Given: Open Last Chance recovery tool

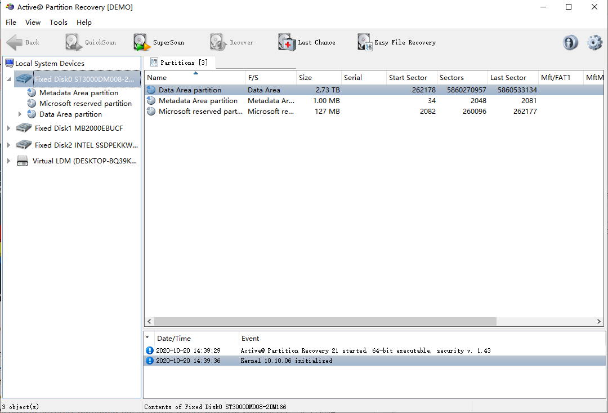Looking at the screenshot, I should (306, 42).
